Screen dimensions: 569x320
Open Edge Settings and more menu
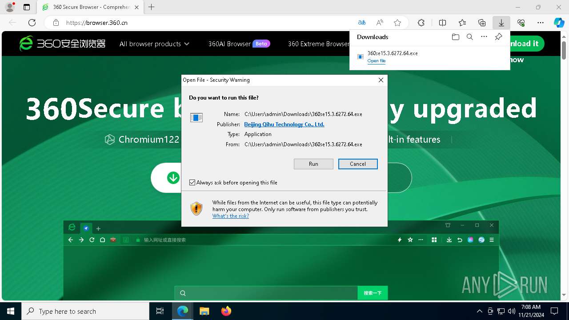click(x=541, y=23)
